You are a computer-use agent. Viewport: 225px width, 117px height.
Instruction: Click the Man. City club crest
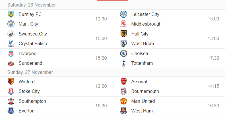tap(11, 24)
